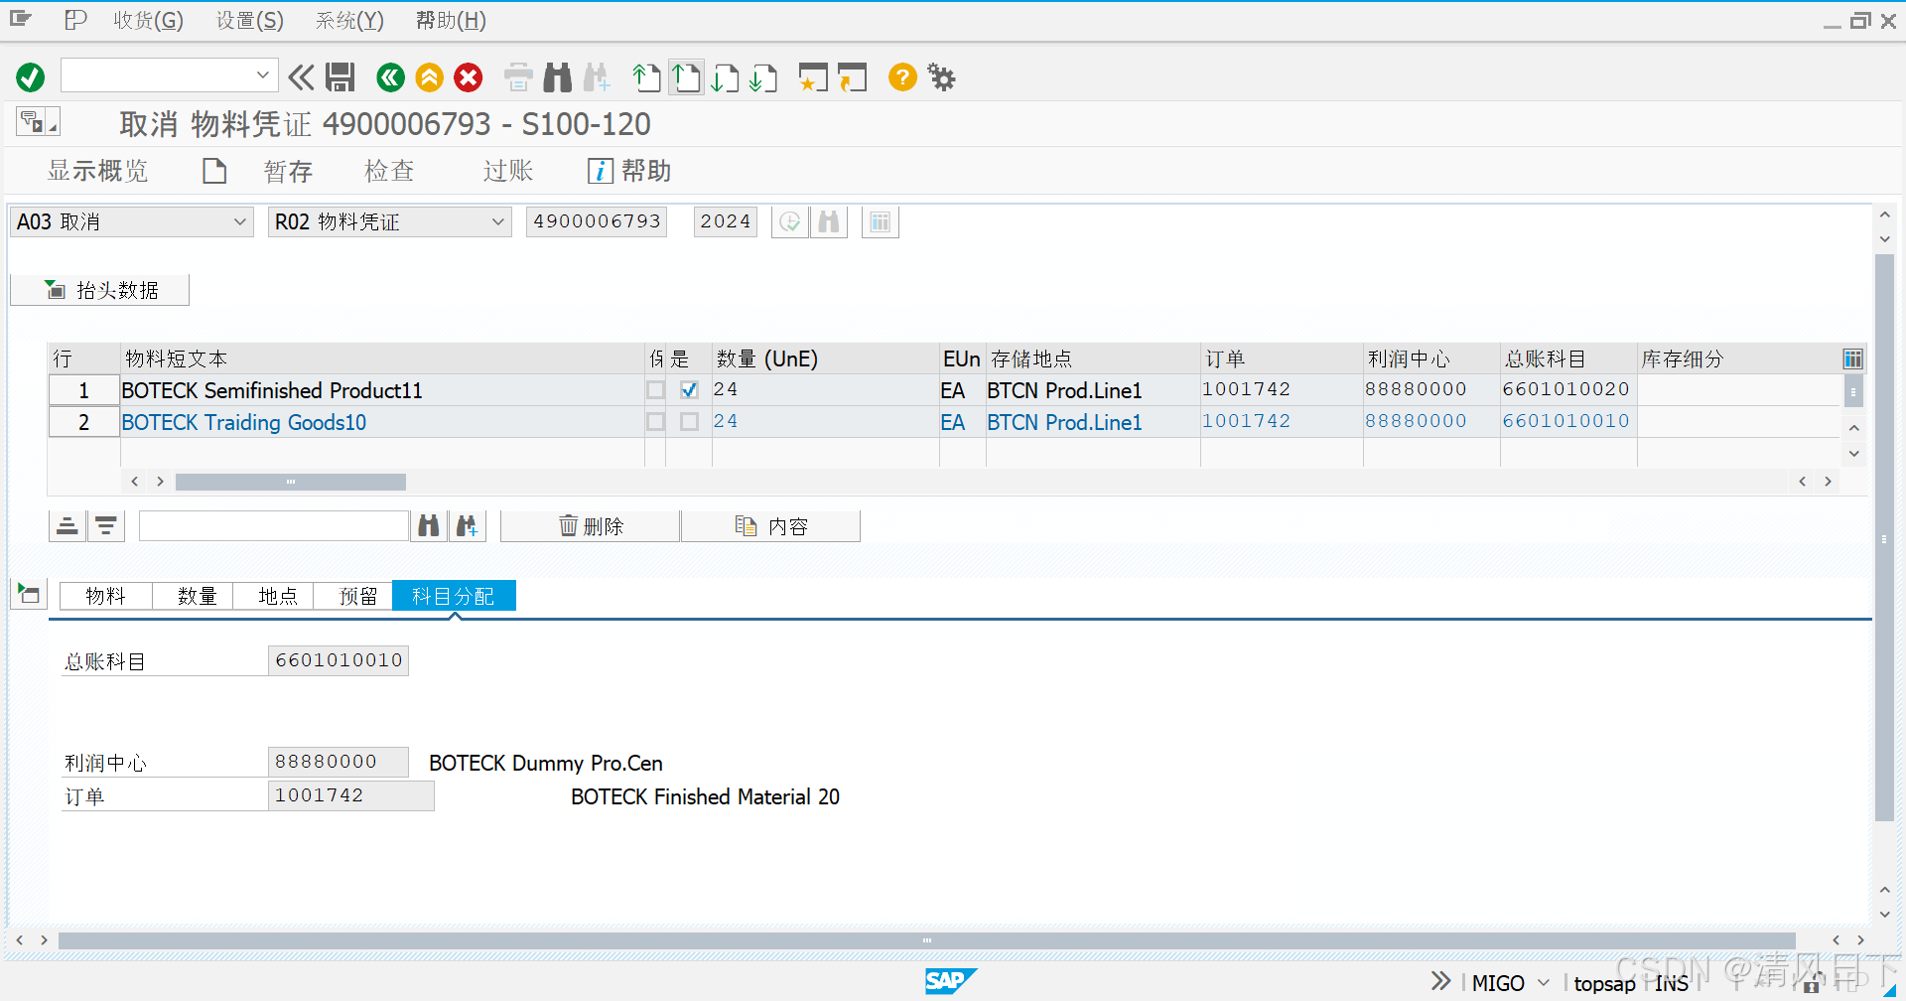Click the execute clock icon beside year 2024

(790, 221)
